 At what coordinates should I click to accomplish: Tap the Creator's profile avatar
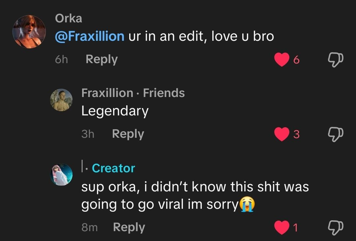[x=61, y=175]
